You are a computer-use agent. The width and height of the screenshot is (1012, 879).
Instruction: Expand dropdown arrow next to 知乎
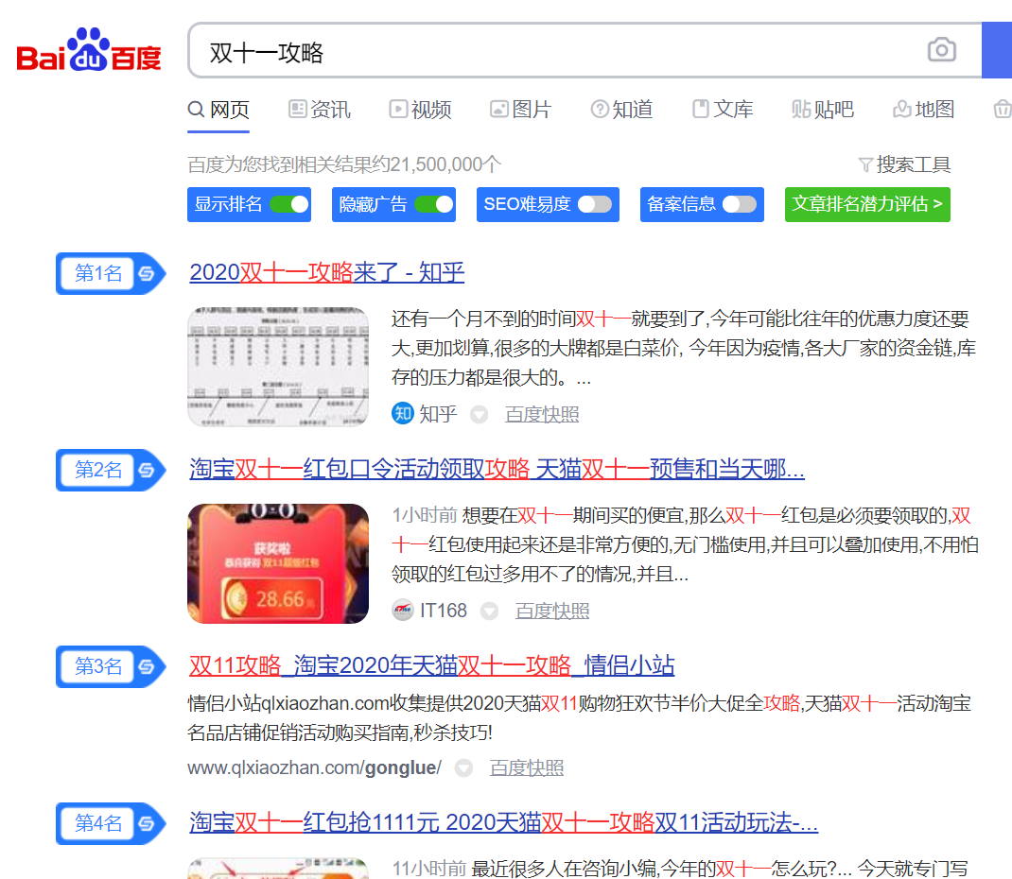click(x=479, y=414)
